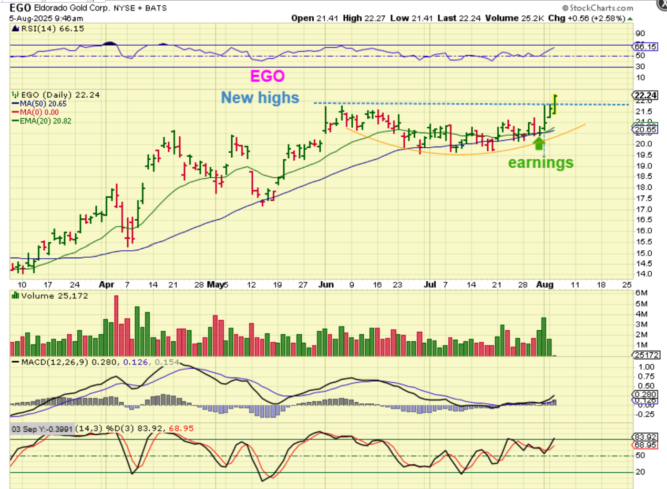Click the EMA(20) 20.82 legend entry
667x489 pixels.
coord(42,120)
